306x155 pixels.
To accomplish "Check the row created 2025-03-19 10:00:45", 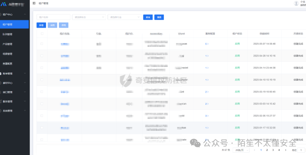I will (x=42, y=92).
